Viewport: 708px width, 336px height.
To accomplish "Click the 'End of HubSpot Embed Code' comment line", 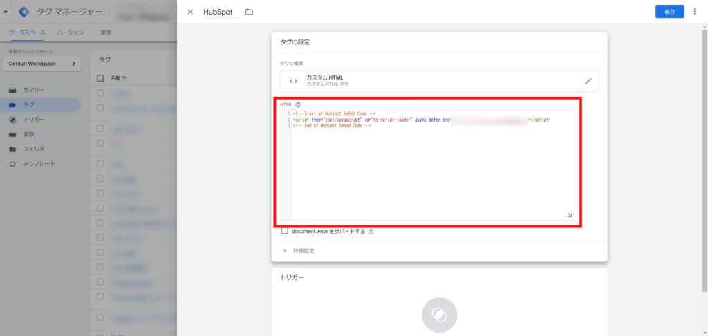I will coord(332,126).
